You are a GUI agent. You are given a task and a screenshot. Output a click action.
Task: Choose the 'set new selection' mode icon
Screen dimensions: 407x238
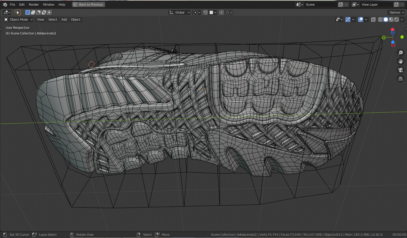point(27,12)
